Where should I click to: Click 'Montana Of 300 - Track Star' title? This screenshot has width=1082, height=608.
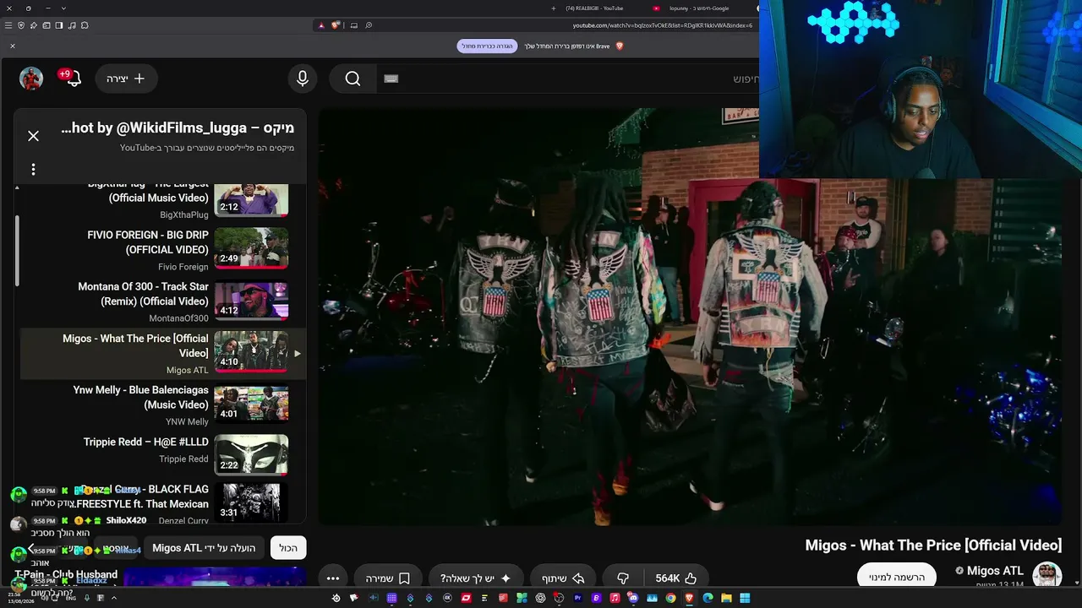click(x=144, y=294)
